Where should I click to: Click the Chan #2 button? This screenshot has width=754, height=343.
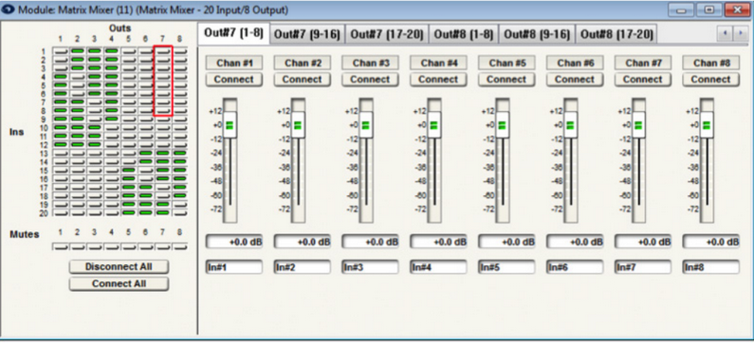coord(303,63)
